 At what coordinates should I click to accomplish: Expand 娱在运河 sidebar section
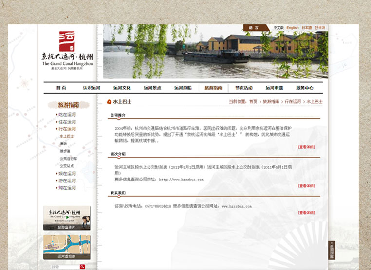tap(67, 173)
